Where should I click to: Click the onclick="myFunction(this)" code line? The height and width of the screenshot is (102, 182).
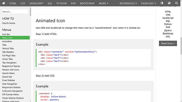click(67, 52)
